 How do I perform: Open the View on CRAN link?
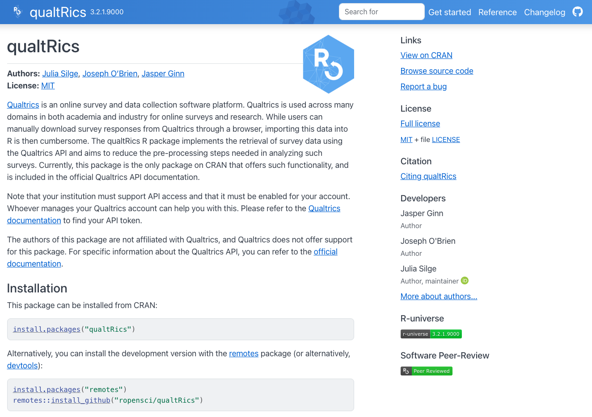click(x=426, y=55)
